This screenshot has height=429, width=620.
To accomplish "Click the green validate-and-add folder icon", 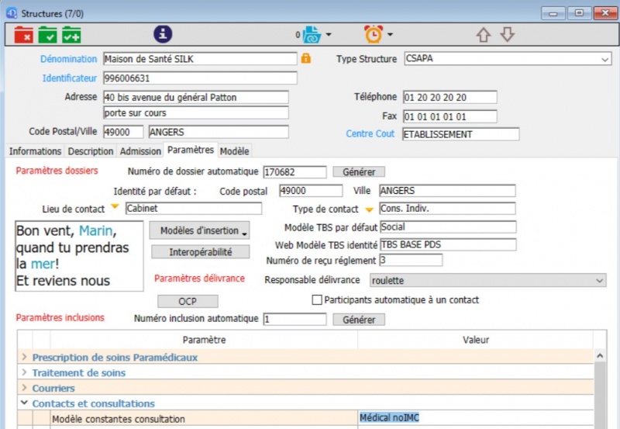I will coord(71,35).
